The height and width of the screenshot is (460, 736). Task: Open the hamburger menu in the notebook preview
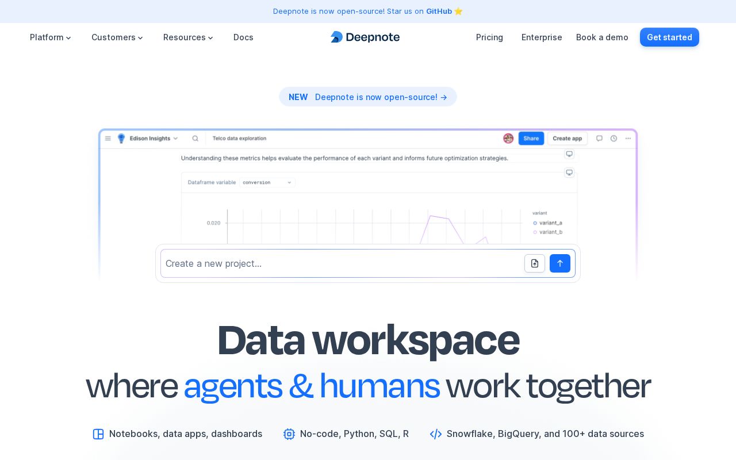tap(108, 139)
